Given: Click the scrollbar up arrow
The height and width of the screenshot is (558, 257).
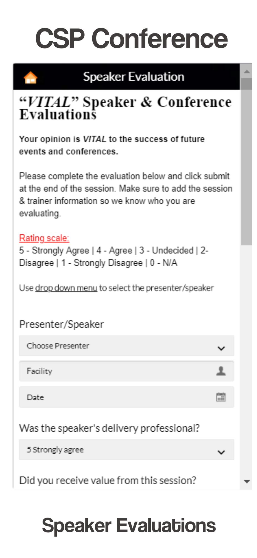Looking at the screenshot, I should (246, 72).
